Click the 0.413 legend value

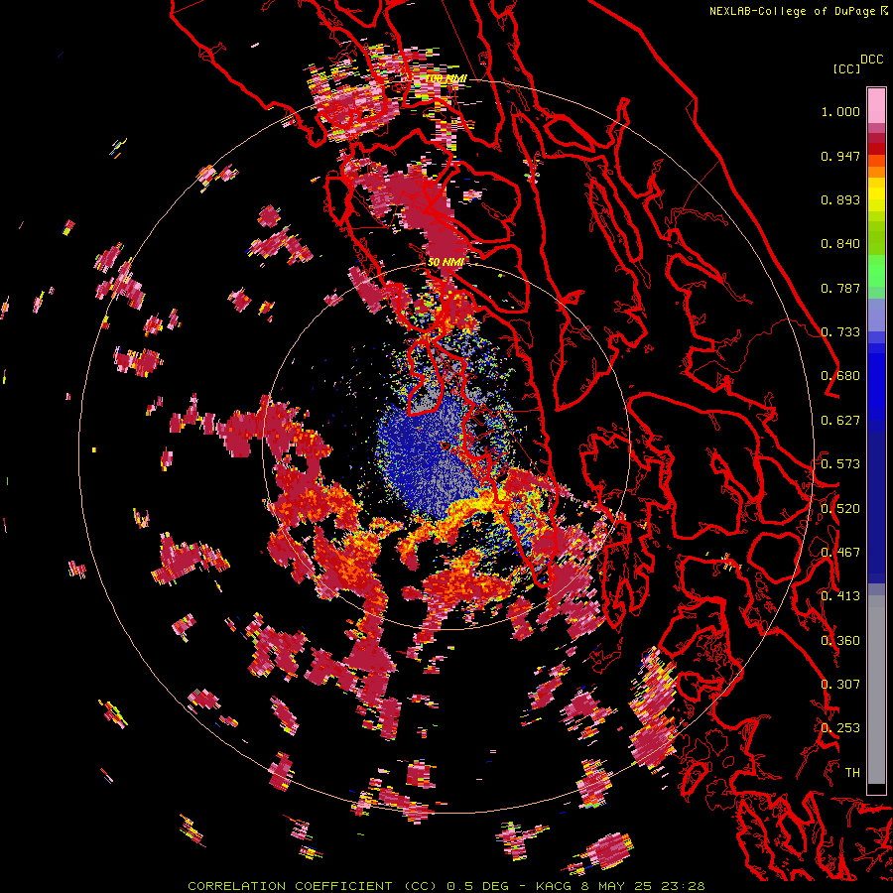[840, 596]
